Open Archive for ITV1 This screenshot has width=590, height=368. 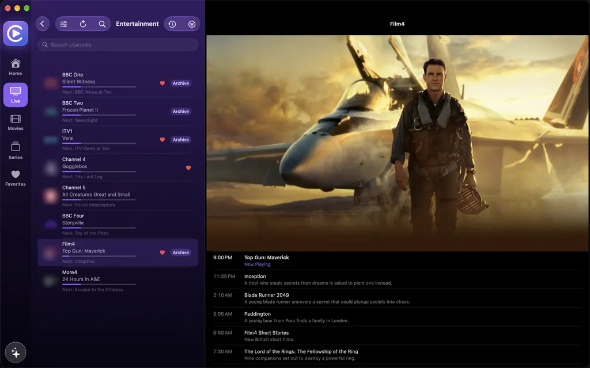click(180, 140)
